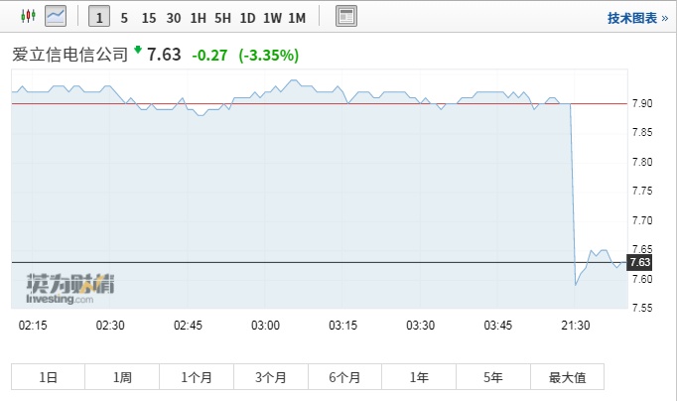677x401 pixels.
Task: Select the 30-minute interval
Action: (x=173, y=17)
